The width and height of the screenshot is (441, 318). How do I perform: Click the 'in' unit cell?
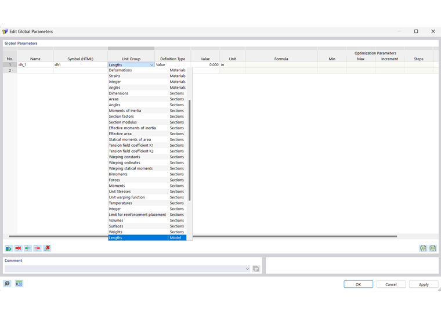click(232, 64)
